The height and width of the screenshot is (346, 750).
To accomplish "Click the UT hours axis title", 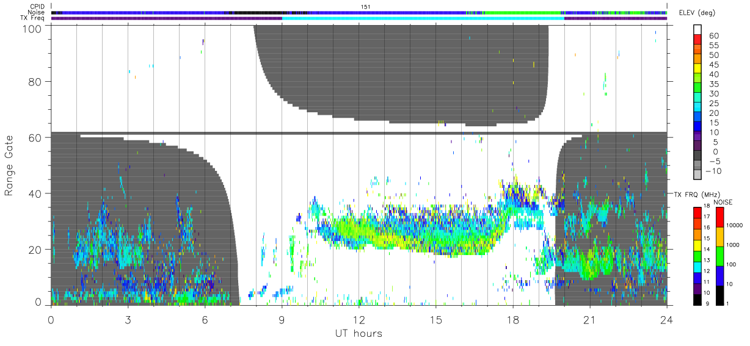I will 359,333.
